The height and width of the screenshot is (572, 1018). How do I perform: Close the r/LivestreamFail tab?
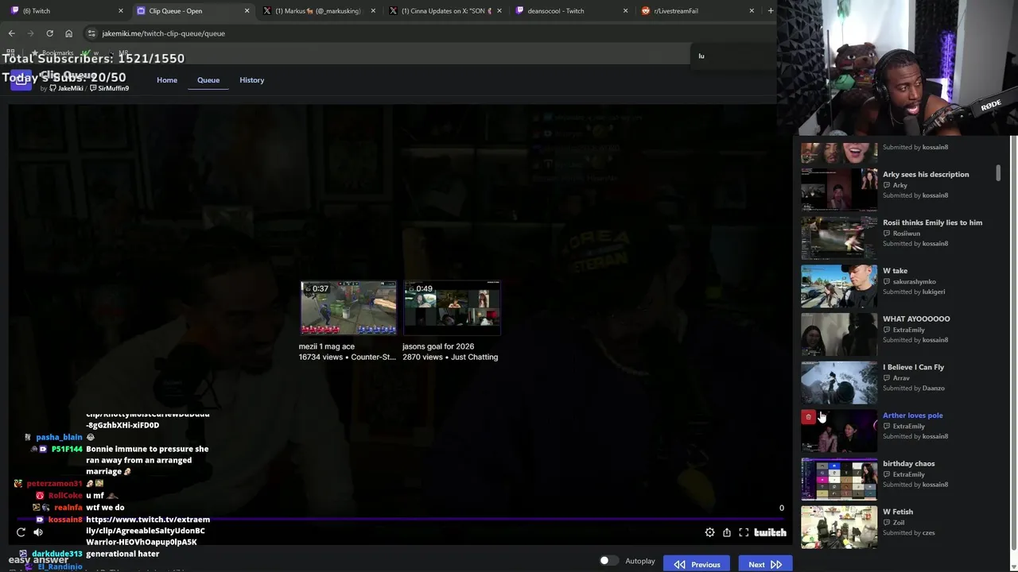[752, 11]
